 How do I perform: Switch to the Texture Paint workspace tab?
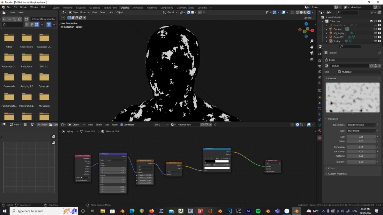(x=110, y=8)
